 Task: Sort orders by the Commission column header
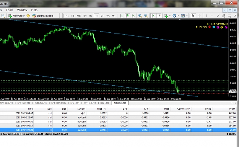point(184,109)
